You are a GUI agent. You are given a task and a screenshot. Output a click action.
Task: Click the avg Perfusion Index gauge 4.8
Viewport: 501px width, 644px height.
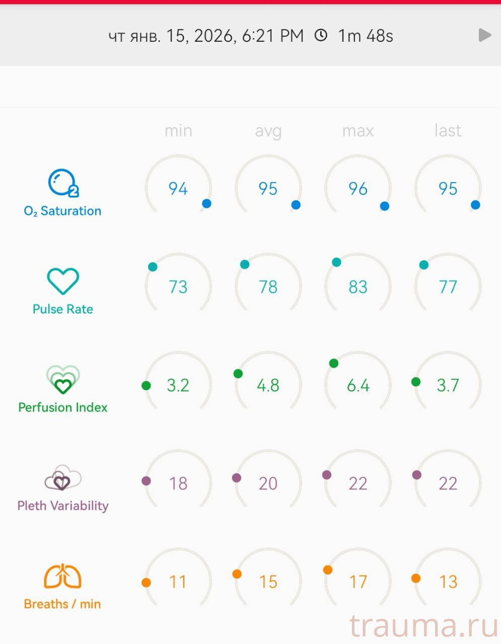click(x=268, y=385)
